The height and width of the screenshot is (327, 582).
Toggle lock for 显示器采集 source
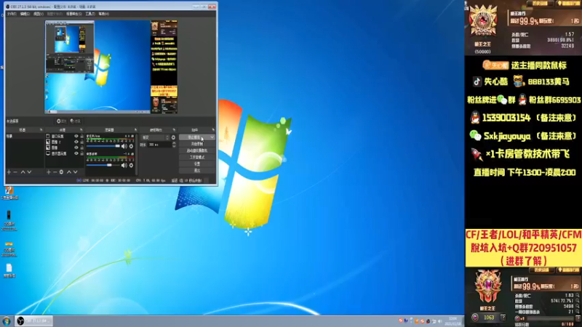[x=82, y=153]
